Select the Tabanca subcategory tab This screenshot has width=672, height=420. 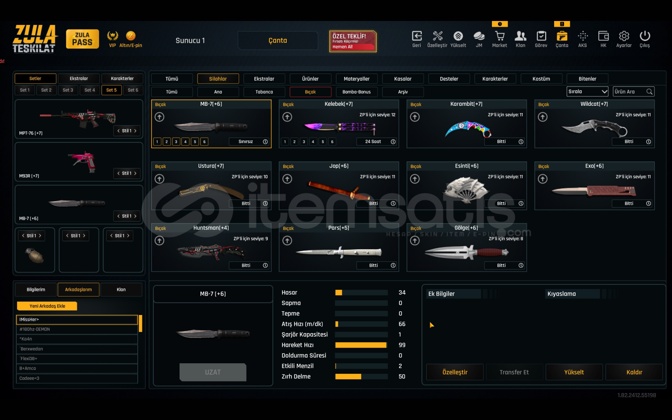click(x=264, y=92)
